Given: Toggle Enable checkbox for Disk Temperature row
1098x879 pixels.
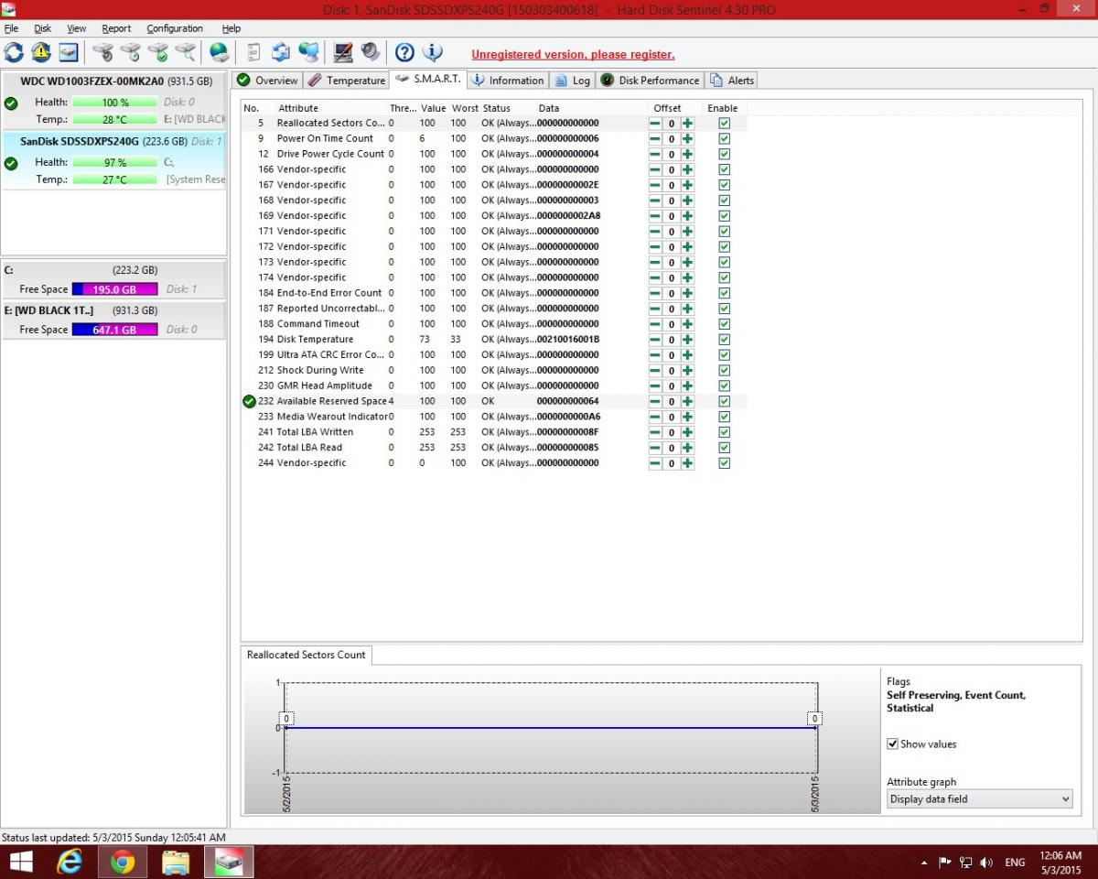Looking at the screenshot, I should coord(724,340).
